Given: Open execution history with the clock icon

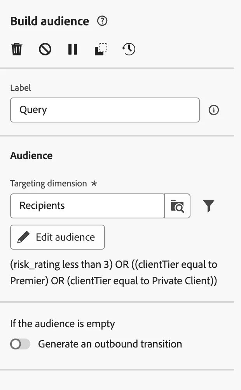Looking at the screenshot, I should (129, 49).
